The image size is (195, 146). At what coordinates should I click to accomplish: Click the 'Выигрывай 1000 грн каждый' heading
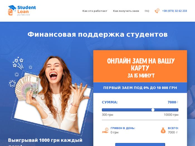(x=45, y=140)
